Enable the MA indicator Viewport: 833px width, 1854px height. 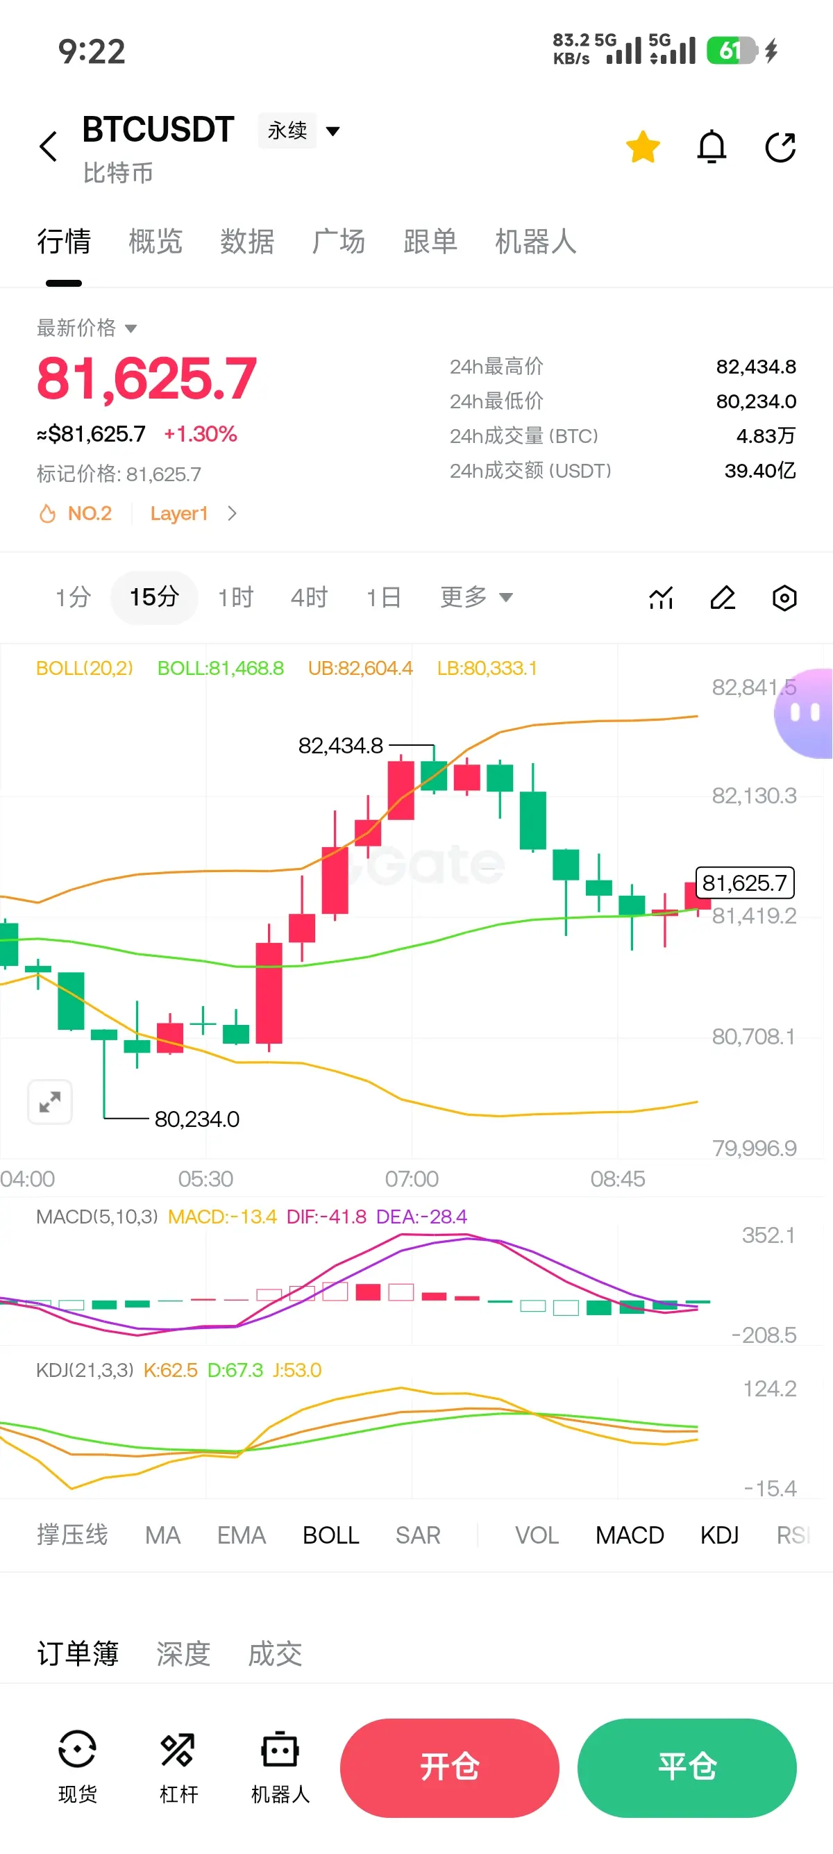pos(162,1535)
